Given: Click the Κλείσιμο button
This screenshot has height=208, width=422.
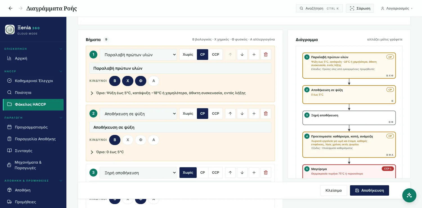Looking at the screenshot, I should point(334,190).
